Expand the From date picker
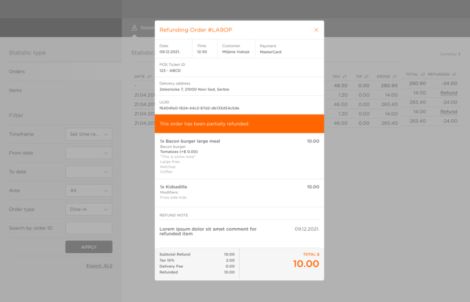The image size is (470, 302). click(x=88, y=153)
